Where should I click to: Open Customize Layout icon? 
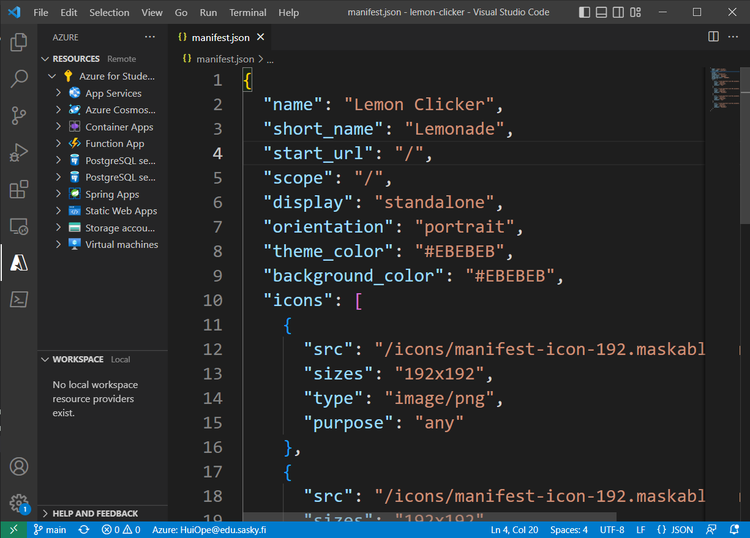636,12
